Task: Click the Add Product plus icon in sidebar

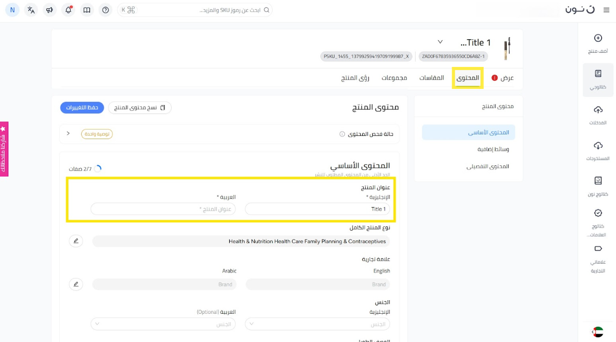Action: [x=598, y=38]
